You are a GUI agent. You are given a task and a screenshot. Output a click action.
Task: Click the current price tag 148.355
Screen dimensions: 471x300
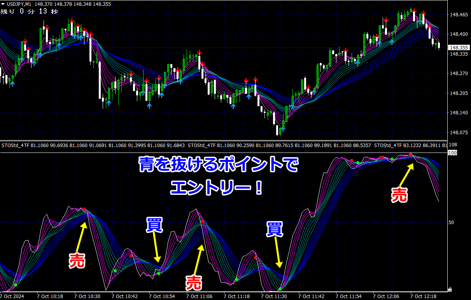(459, 47)
